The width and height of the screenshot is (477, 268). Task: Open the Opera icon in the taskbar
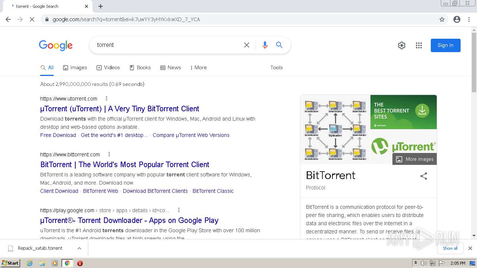pyautogui.click(x=80, y=263)
